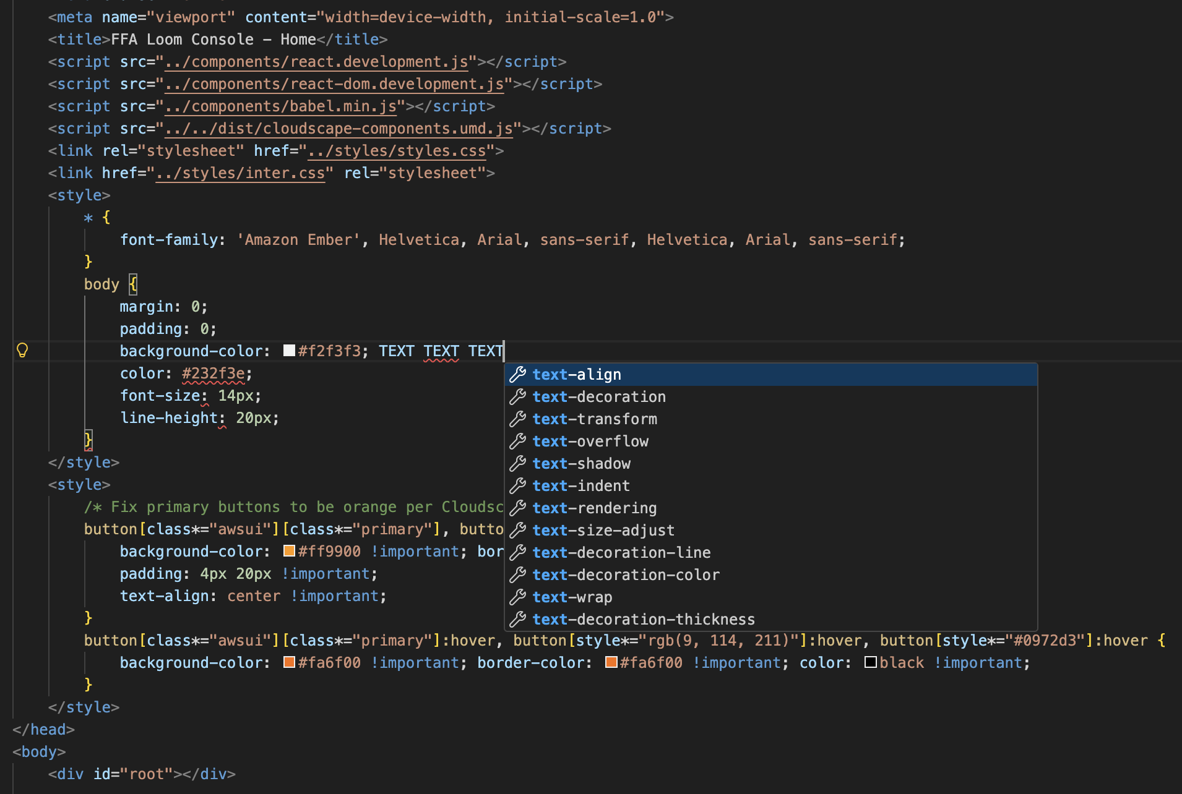
Task: Select text-decoration-color completion item
Action: (x=626, y=575)
